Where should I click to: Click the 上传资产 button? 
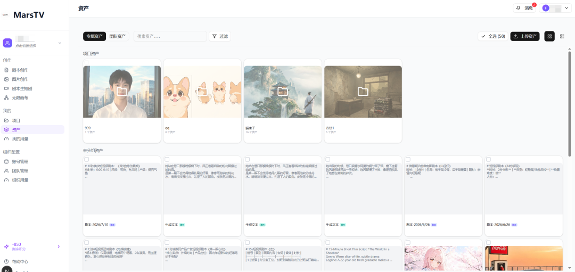(x=525, y=36)
